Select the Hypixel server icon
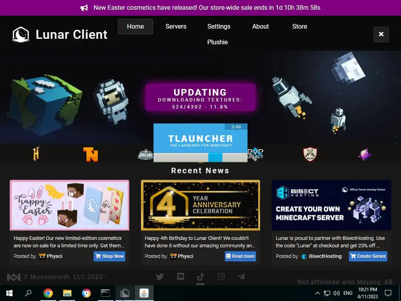The width and height of the screenshot is (401, 301). [36, 154]
